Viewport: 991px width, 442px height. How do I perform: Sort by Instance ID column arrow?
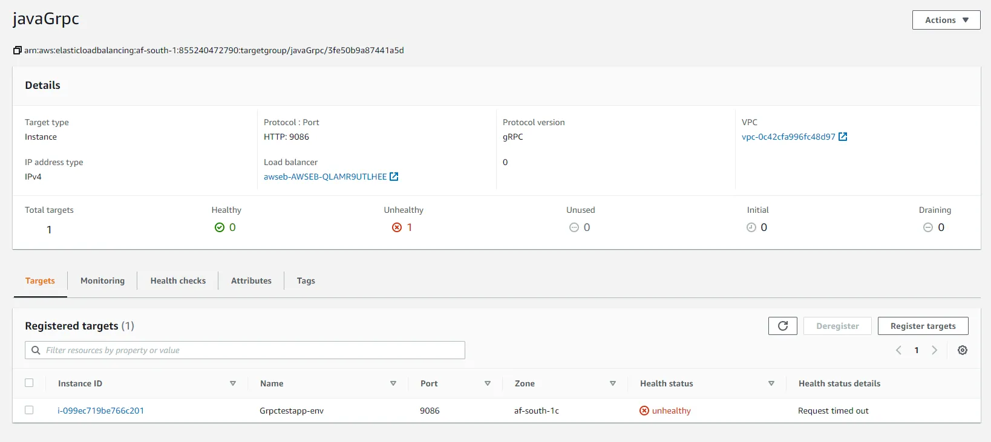233,383
